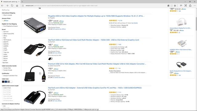Enable the Amazon Prime filter checkbox
The image size is (197, 111).
(x=2, y=20)
